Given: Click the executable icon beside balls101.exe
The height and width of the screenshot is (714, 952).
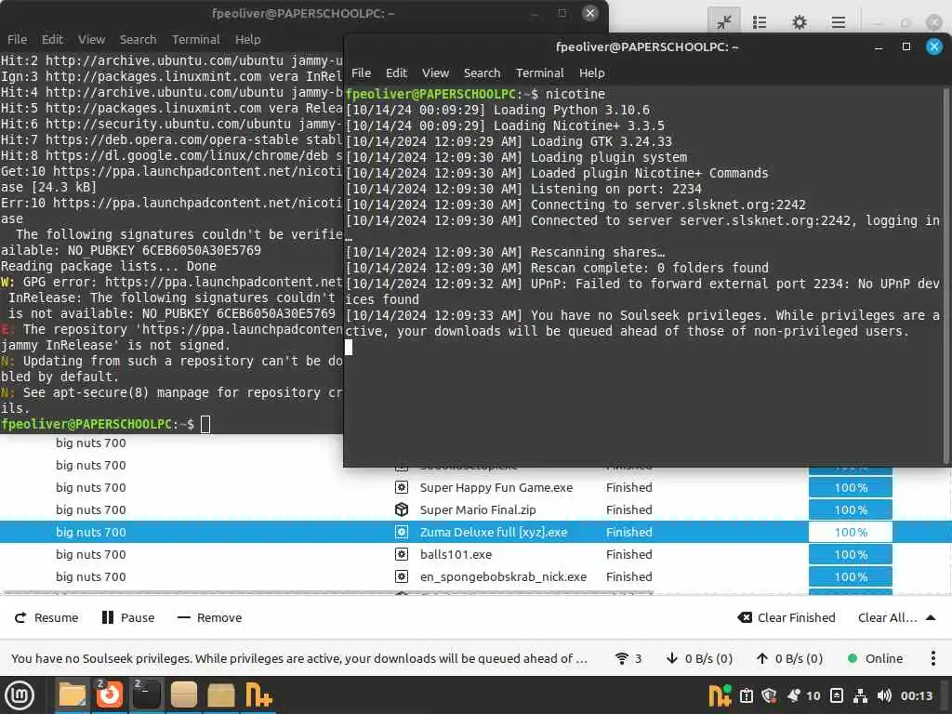Looking at the screenshot, I should (402, 554).
